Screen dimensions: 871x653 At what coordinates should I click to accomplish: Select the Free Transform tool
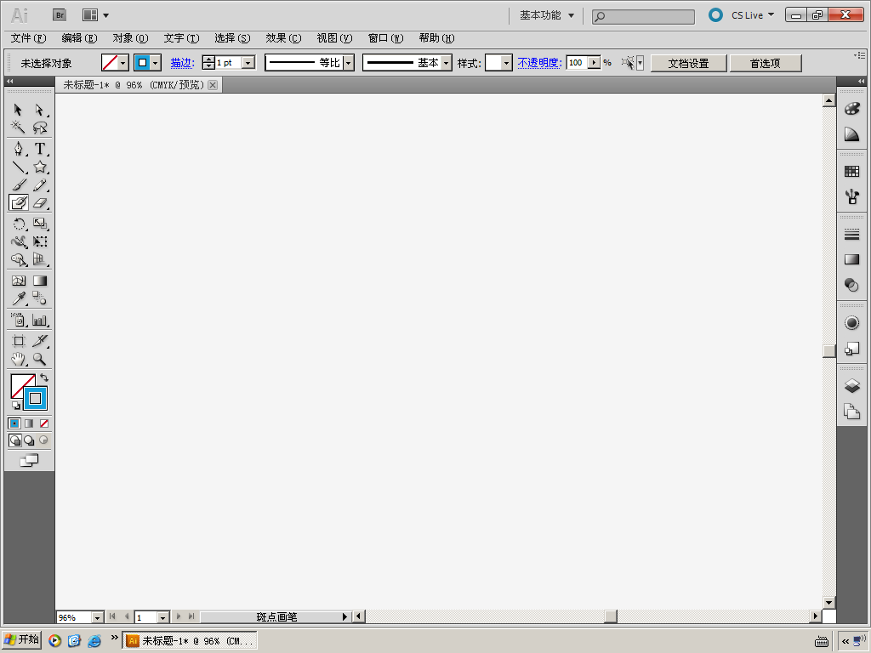(39, 241)
